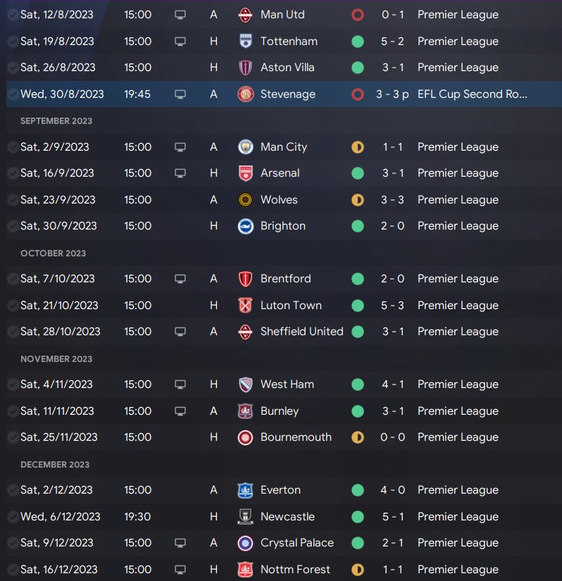The image size is (562, 581).
Task: Click the Man City club crest
Action: (245, 147)
